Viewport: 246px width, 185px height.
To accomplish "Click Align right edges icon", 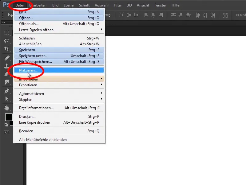I will pos(161,15).
